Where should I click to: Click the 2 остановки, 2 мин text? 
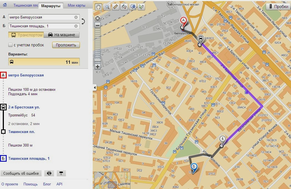pyautogui.click(x=24, y=124)
